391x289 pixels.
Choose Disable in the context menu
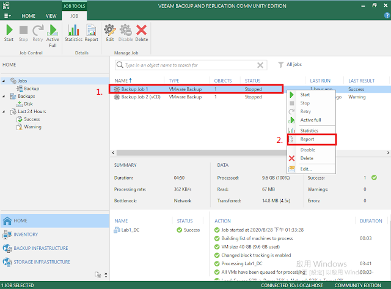(311, 150)
